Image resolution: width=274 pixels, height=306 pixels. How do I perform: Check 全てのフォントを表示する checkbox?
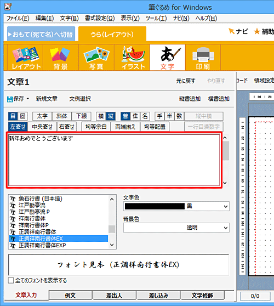coord(11,281)
